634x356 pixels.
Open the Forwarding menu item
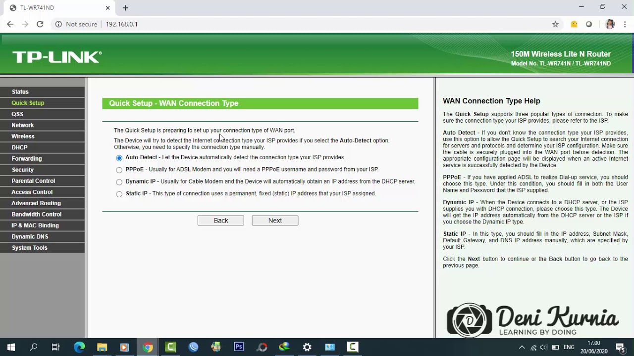coord(43,159)
